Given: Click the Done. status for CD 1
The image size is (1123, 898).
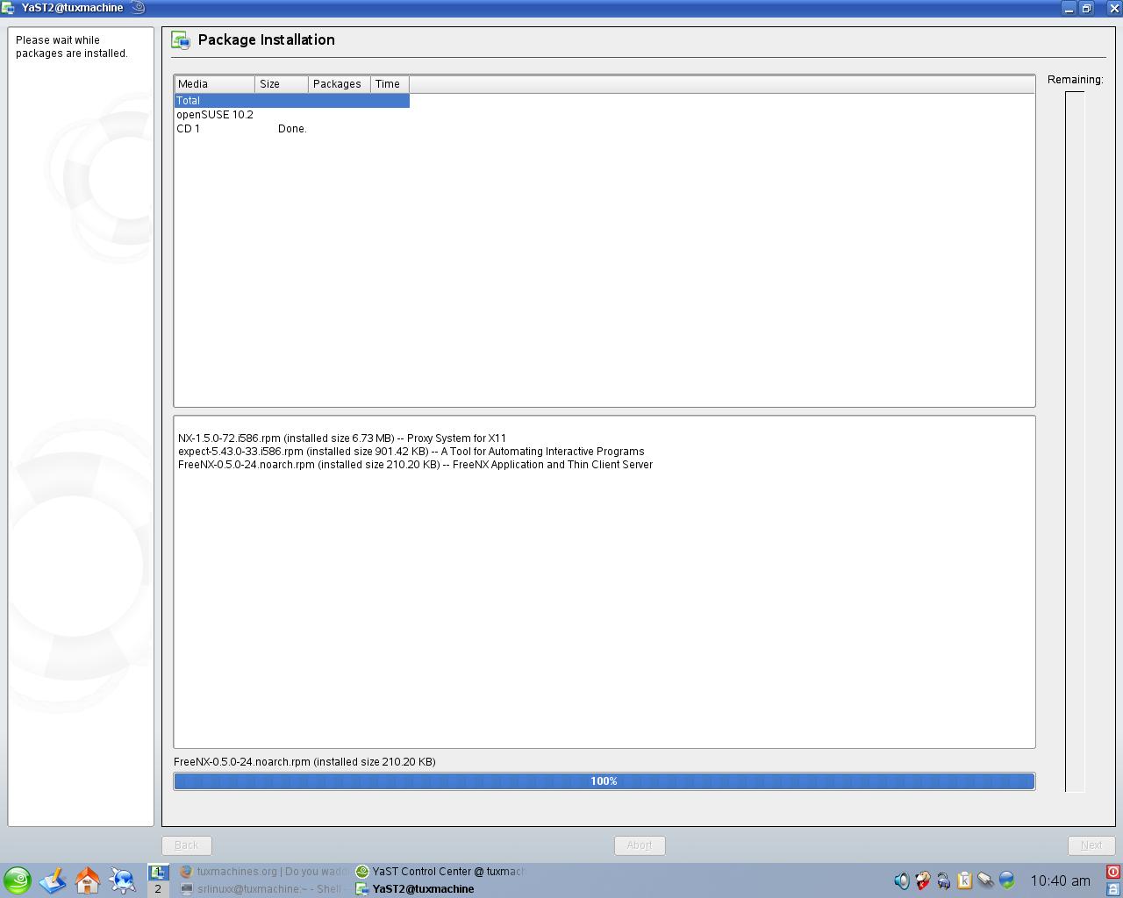Looking at the screenshot, I should point(292,129).
